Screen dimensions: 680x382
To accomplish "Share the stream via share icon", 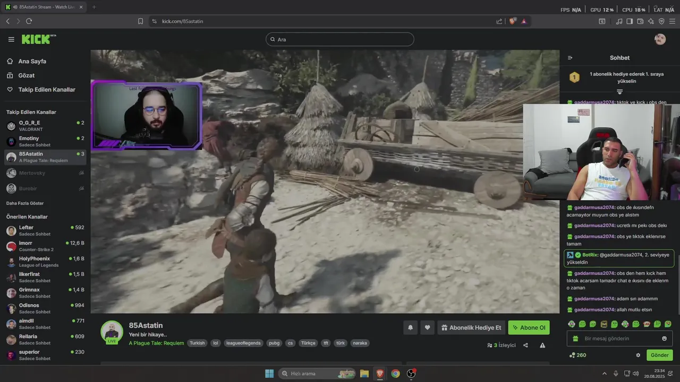I will pyautogui.click(x=525, y=345).
